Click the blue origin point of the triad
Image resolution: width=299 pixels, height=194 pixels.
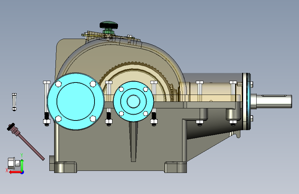(x=22, y=172)
